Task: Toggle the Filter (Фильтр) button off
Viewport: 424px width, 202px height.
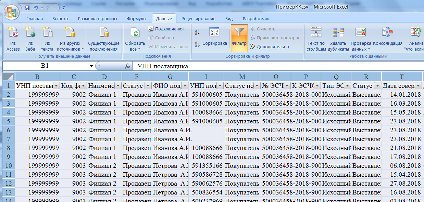Action: (x=239, y=38)
